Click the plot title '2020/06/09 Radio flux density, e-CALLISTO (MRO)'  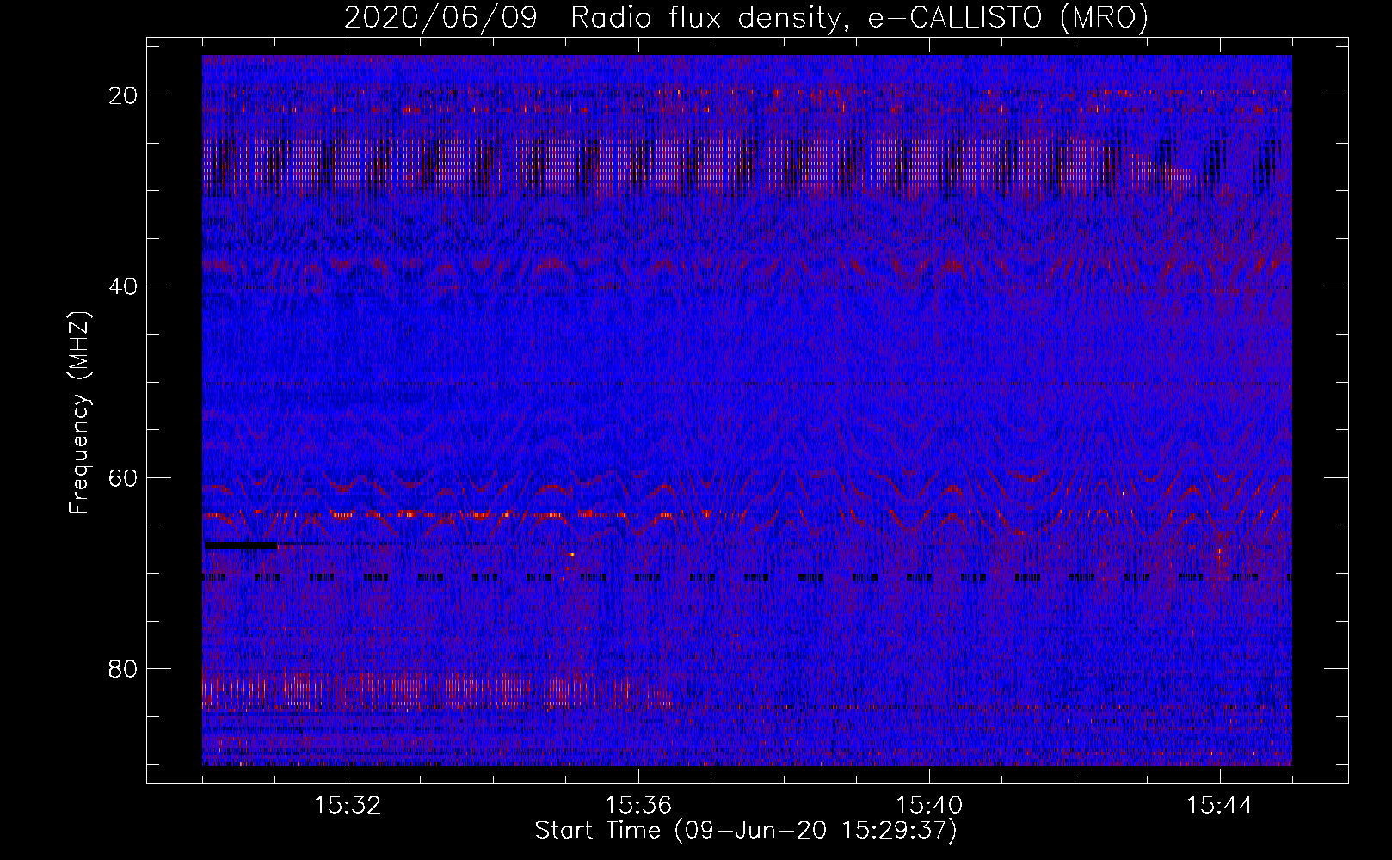coord(746,17)
